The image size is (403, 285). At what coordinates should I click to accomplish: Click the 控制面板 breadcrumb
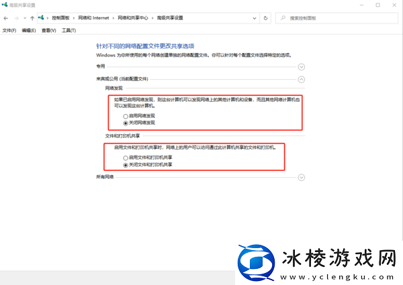(x=60, y=18)
